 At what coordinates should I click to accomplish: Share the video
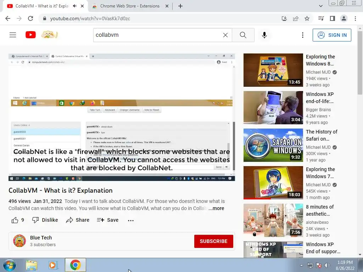click(x=78, y=220)
